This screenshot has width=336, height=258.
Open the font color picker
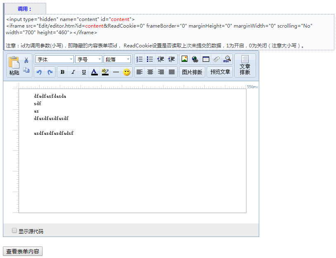tap(94, 72)
